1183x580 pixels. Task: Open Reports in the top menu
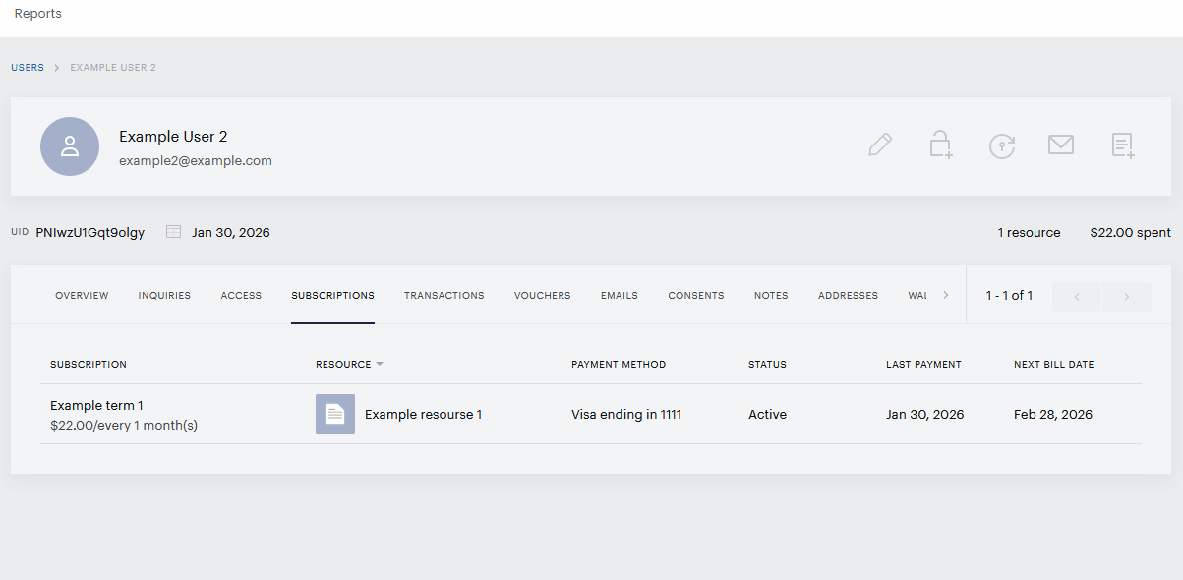37,14
